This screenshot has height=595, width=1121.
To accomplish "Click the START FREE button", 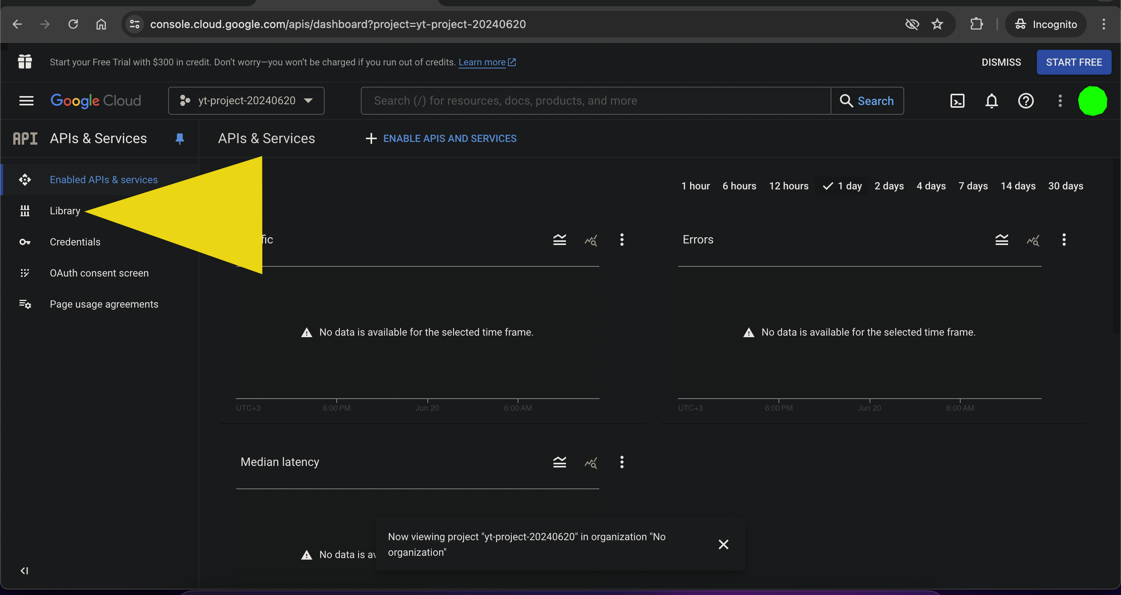I will coord(1074,62).
